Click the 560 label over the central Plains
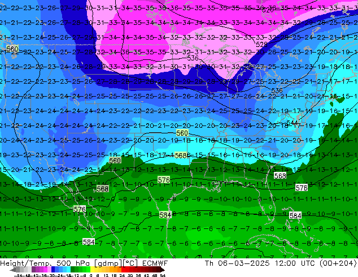358x277 pixels. point(182,133)
